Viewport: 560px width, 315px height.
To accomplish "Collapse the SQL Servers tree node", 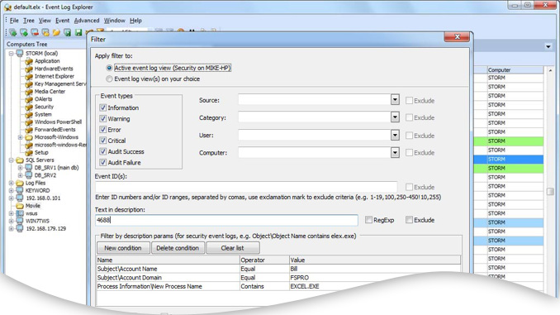I will [12, 160].
